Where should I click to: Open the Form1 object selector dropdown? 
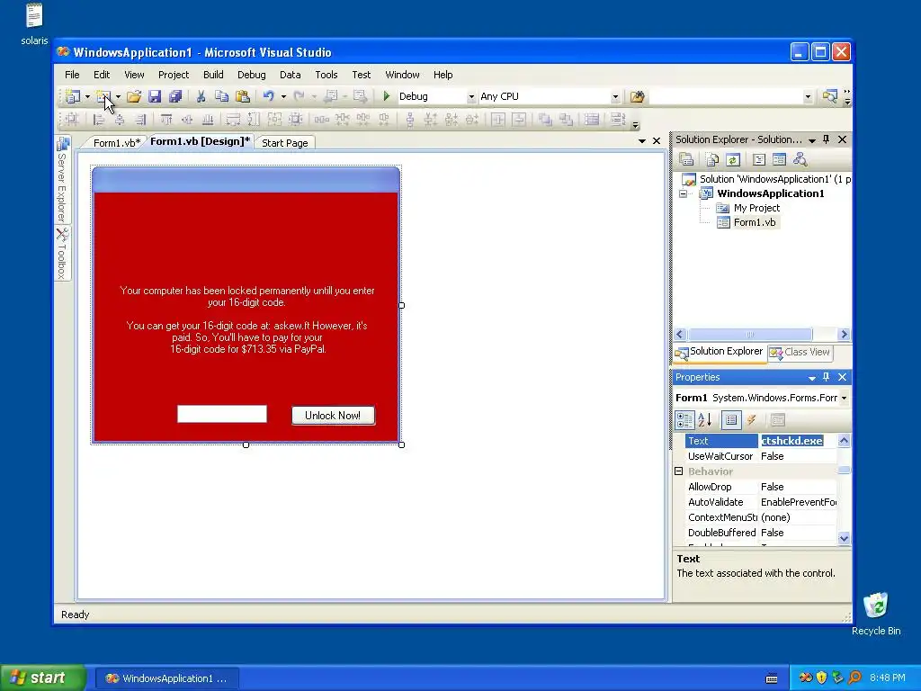pyautogui.click(x=844, y=398)
